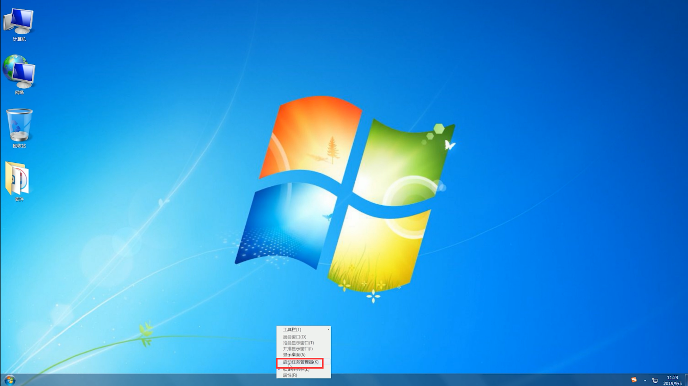This screenshot has height=386, width=688.
Task: Select the 软件 folder icon
Action: (x=18, y=182)
